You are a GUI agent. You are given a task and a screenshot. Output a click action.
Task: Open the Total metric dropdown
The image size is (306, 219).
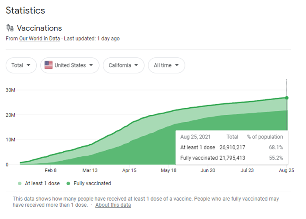pos(21,65)
